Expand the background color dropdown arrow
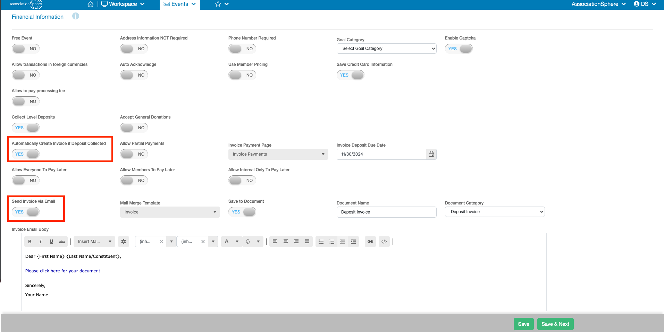Image resolution: width=664 pixels, height=332 pixels. [258, 242]
